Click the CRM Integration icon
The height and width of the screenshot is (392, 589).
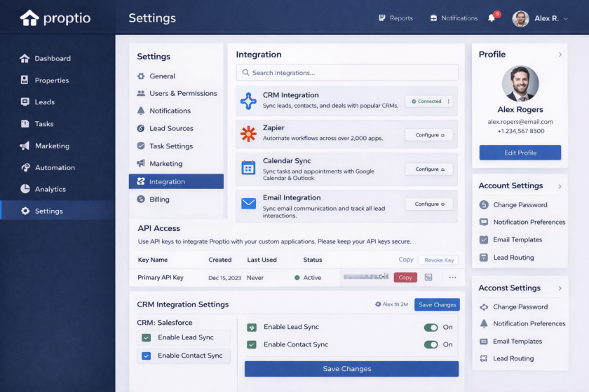[248, 101]
